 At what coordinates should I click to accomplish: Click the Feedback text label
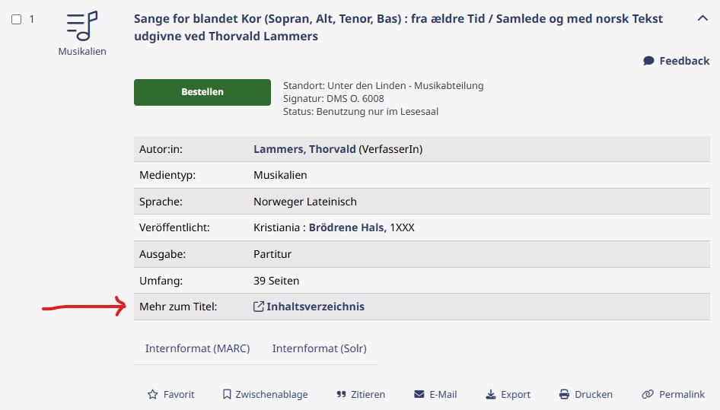(684, 61)
